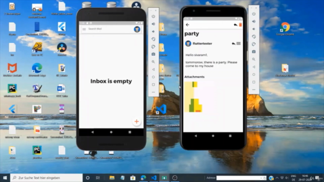324x182 pixels.
Task: Click ENG DE language indicator
Action: (294, 178)
